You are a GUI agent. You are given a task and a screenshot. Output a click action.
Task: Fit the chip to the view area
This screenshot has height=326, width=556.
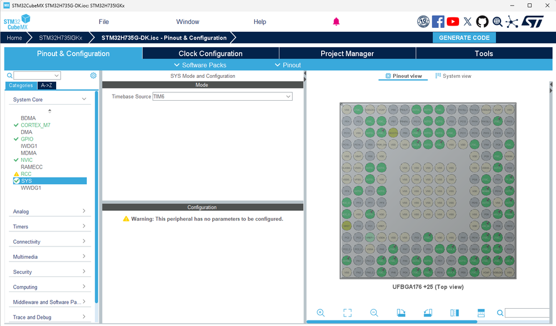coord(347,313)
